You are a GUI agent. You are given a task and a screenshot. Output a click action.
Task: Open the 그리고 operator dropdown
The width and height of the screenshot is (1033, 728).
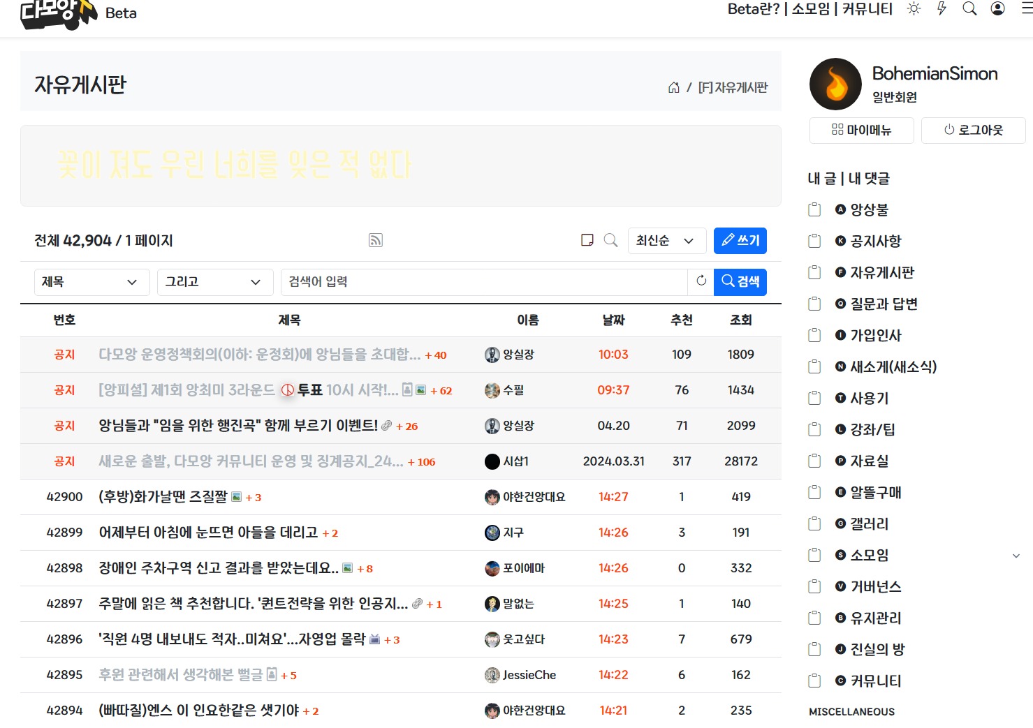point(215,282)
